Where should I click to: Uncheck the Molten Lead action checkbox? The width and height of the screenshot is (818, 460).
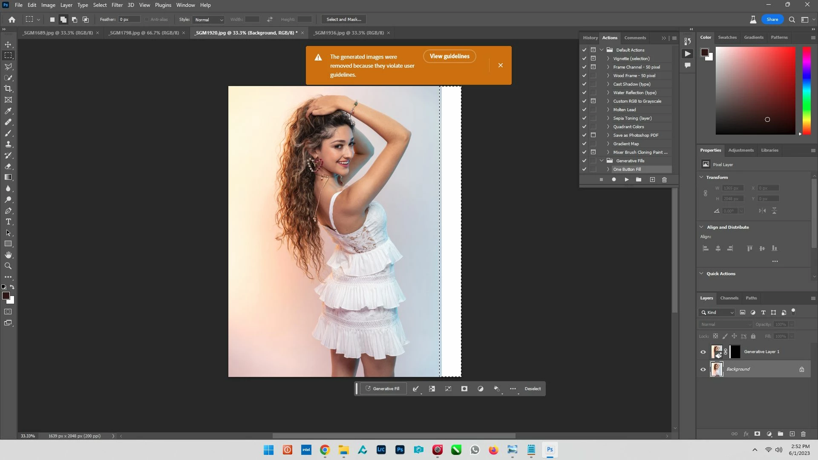tap(585, 109)
